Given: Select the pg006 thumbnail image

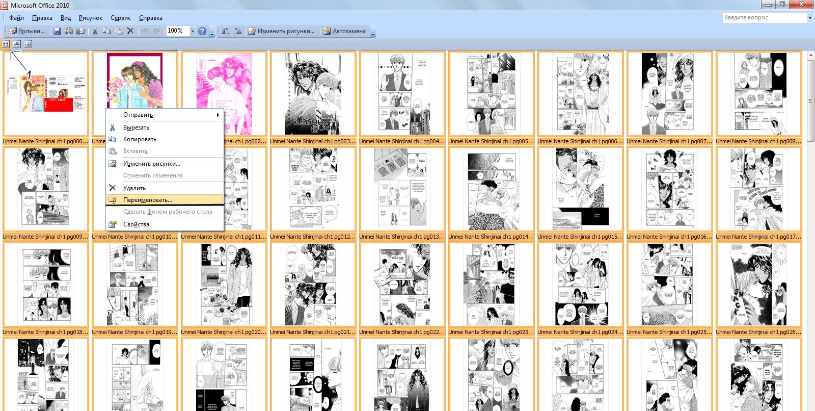Looking at the screenshot, I should 580,94.
